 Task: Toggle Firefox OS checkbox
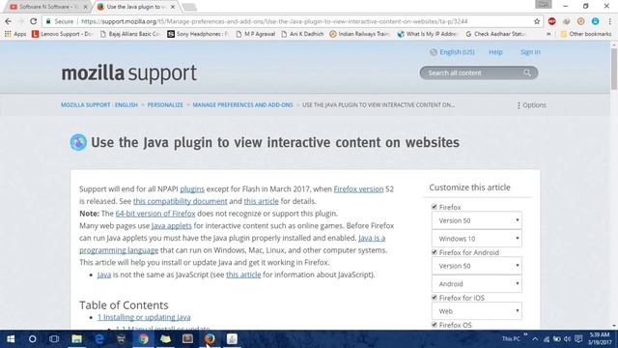click(435, 325)
